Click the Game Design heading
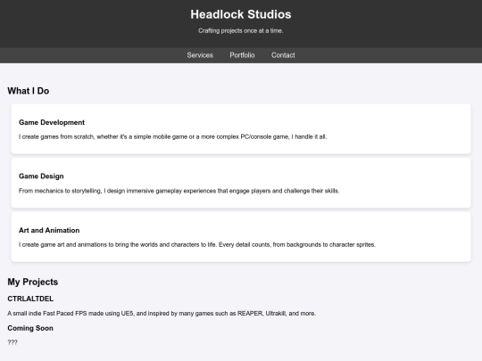482x361 pixels. click(41, 176)
